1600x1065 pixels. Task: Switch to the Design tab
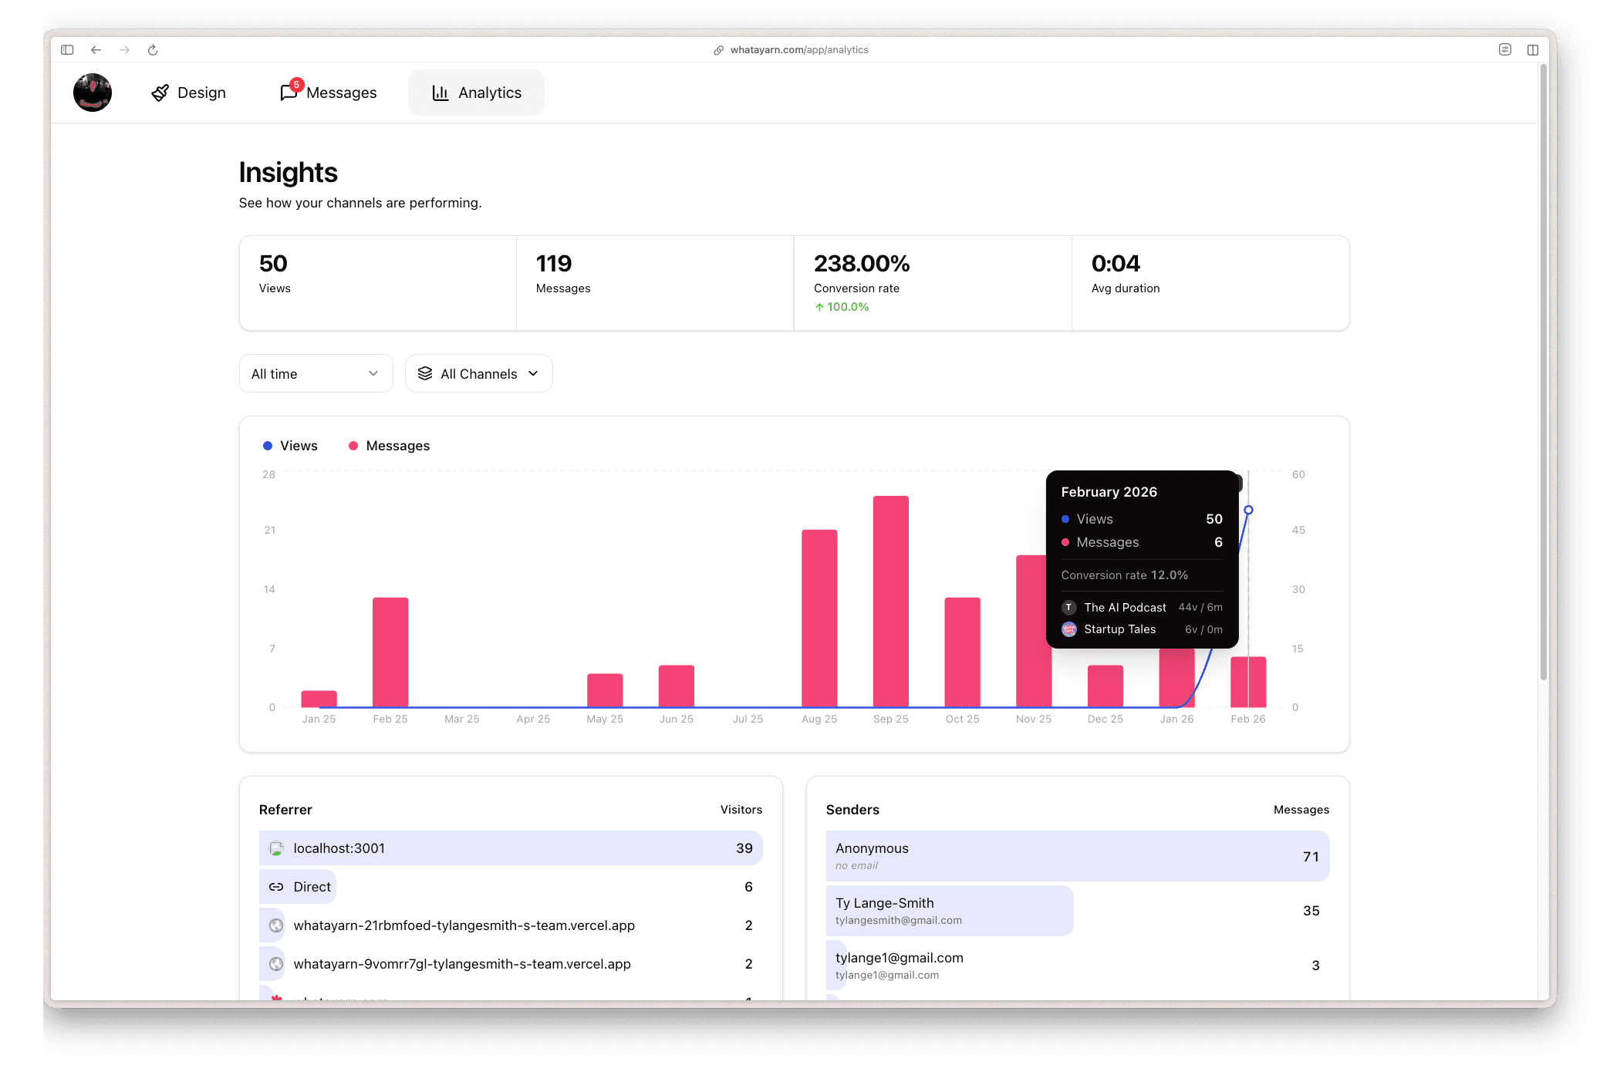pyautogui.click(x=187, y=93)
